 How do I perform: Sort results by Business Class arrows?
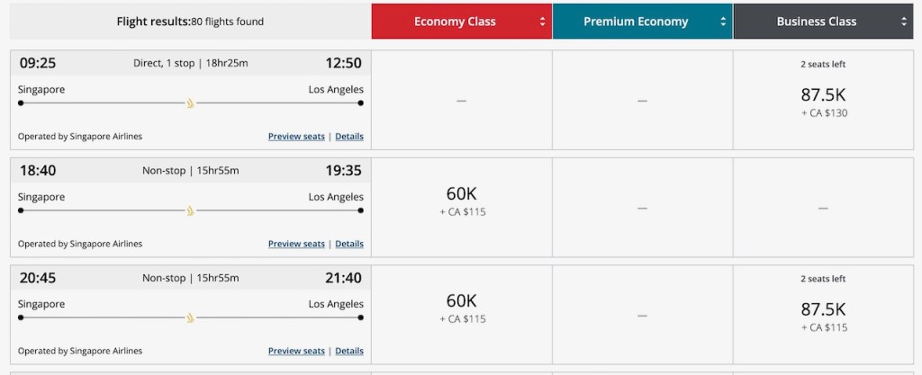click(x=904, y=22)
